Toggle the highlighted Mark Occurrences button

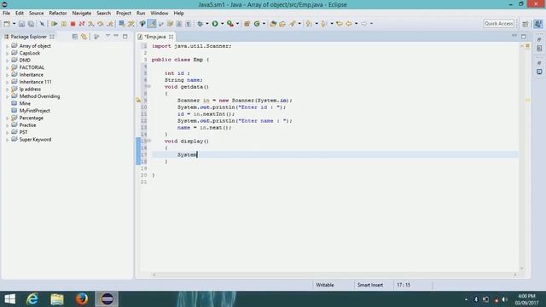(x=152, y=24)
